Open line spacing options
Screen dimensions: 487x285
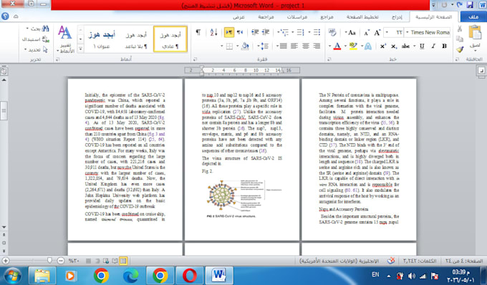264,47
